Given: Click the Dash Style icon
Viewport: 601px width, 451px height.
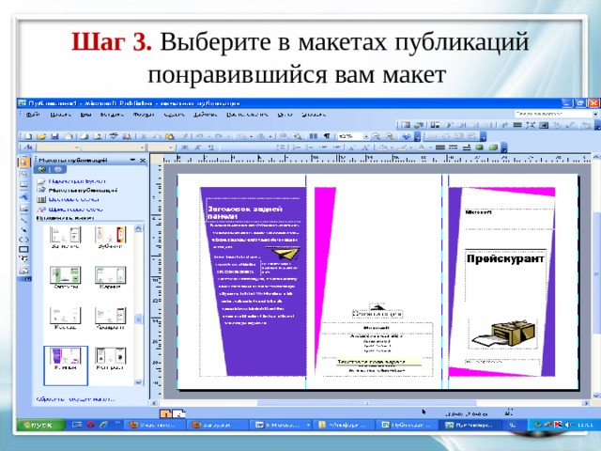Looking at the screenshot, I should click(453, 148).
